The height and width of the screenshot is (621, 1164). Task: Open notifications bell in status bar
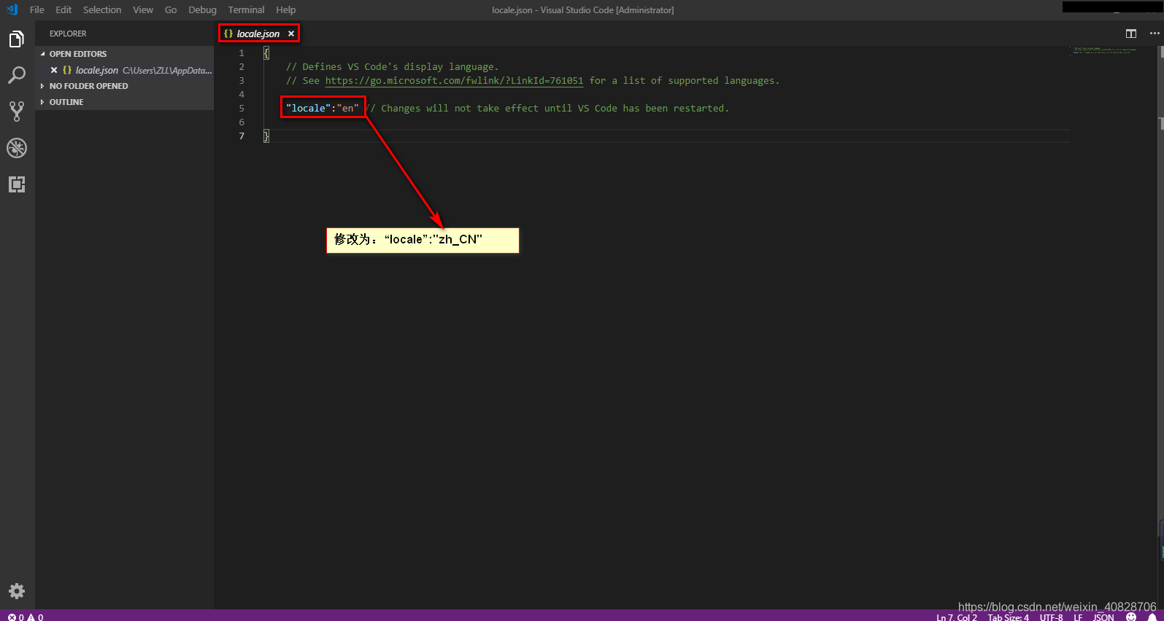pyautogui.click(x=1152, y=617)
